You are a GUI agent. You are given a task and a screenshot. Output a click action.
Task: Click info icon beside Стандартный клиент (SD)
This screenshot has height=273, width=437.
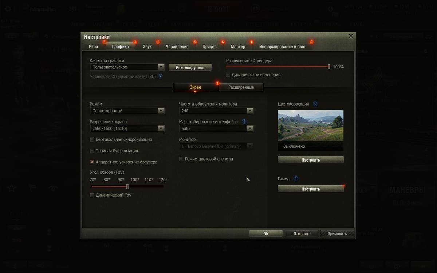coord(160,76)
